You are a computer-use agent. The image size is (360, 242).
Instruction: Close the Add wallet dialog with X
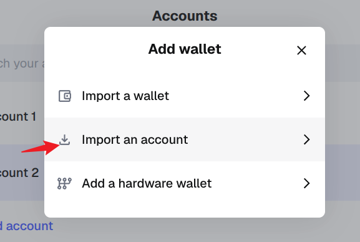point(301,51)
